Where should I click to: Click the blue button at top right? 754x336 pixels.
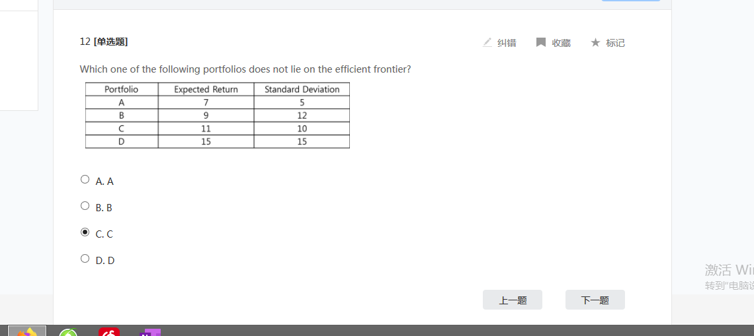pyautogui.click(x=631, y=1)
